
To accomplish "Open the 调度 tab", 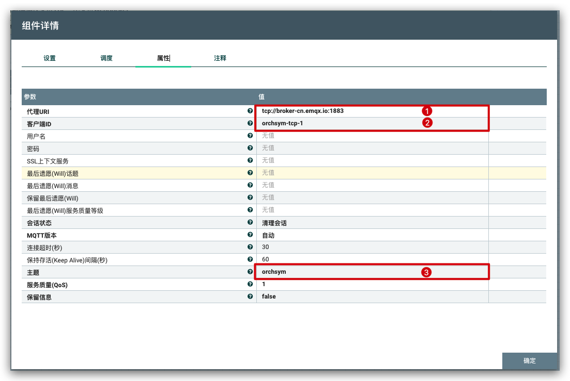I will 106,58.
